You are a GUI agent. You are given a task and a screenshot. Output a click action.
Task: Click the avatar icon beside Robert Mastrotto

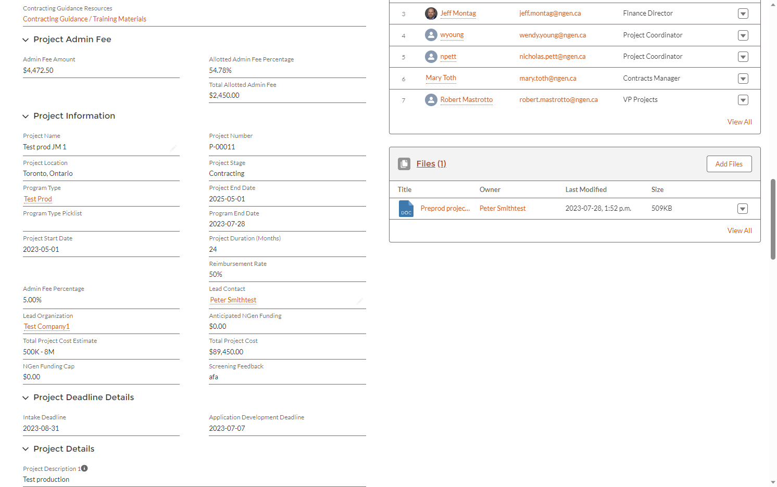coord(431,100)
